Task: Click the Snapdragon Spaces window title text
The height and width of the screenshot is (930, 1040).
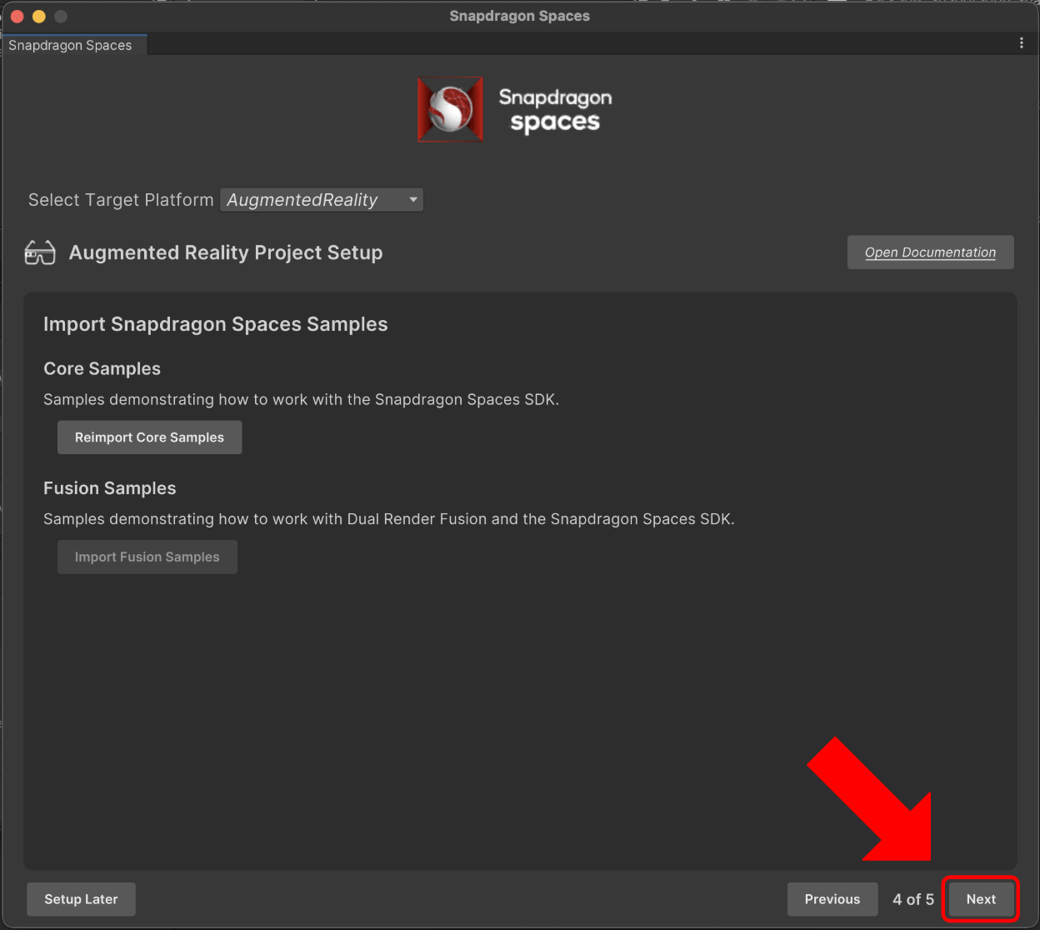Action: 520,16
